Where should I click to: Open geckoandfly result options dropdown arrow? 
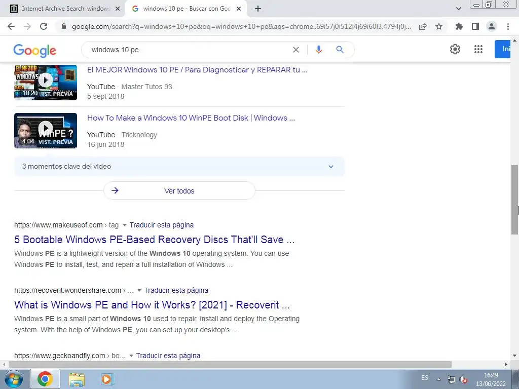pyautogui.click(x=131, y=356)
